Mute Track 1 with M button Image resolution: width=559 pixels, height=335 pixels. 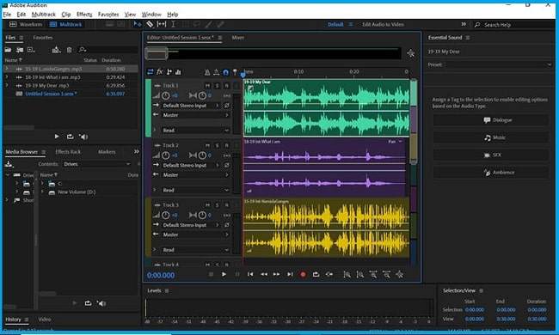pyautogui.click(x=207, y=86)
